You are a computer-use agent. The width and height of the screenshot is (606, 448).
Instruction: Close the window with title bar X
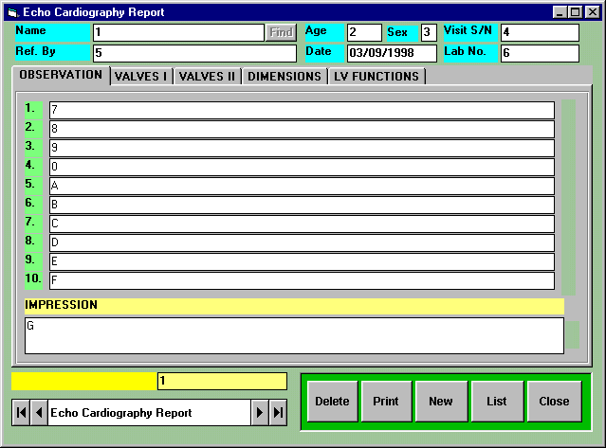pyautogui.click(x=593, y=12)
